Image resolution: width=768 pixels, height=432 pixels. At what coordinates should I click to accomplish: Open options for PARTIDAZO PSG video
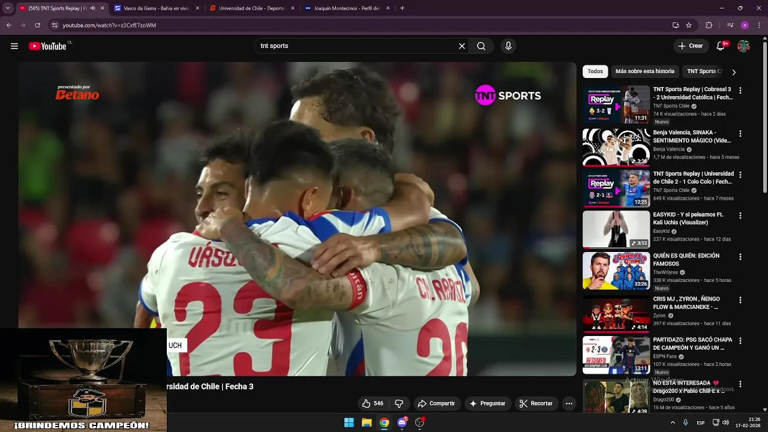click(740, 341)
